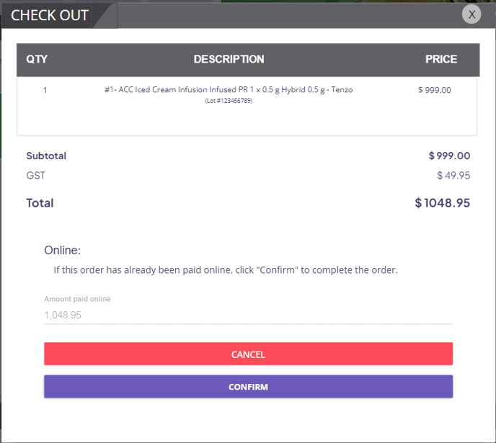Click the DESCRIPTION column header

point(229,59)
